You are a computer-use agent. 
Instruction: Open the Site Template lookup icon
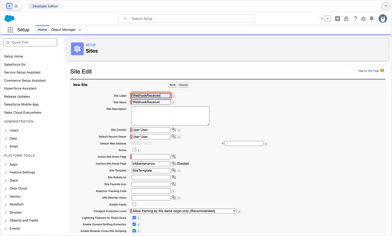click(x=174, y=170)
